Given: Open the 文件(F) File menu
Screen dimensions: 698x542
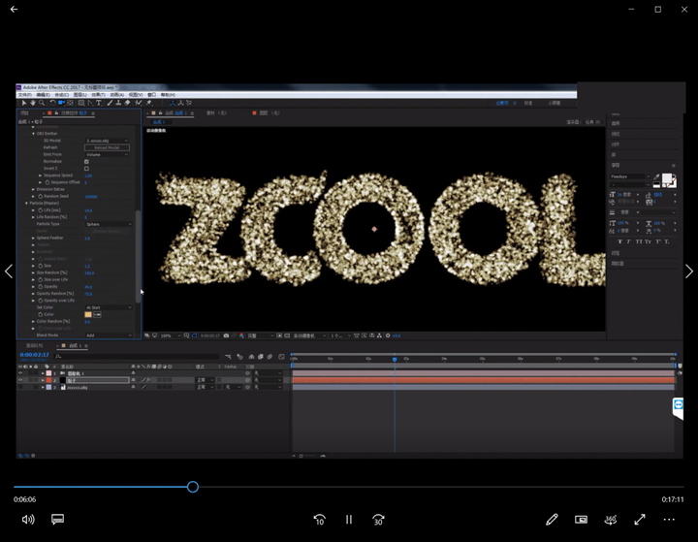Looking at the screenshot, I should [x=25, y=95].
